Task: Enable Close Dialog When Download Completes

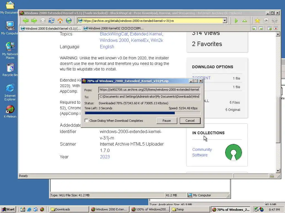Action: pos(86,120)
